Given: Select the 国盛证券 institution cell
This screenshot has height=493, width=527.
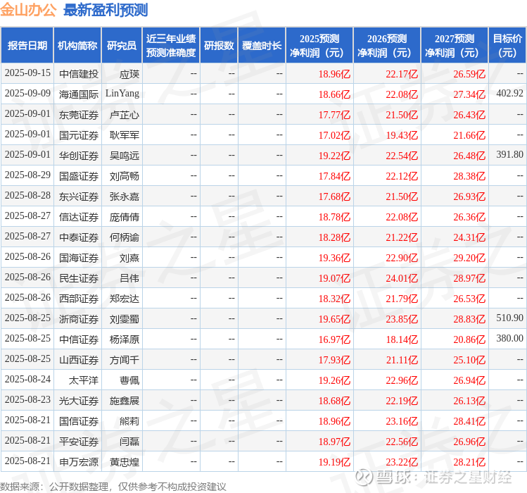Looking at the screenshot, I should 77,175.
